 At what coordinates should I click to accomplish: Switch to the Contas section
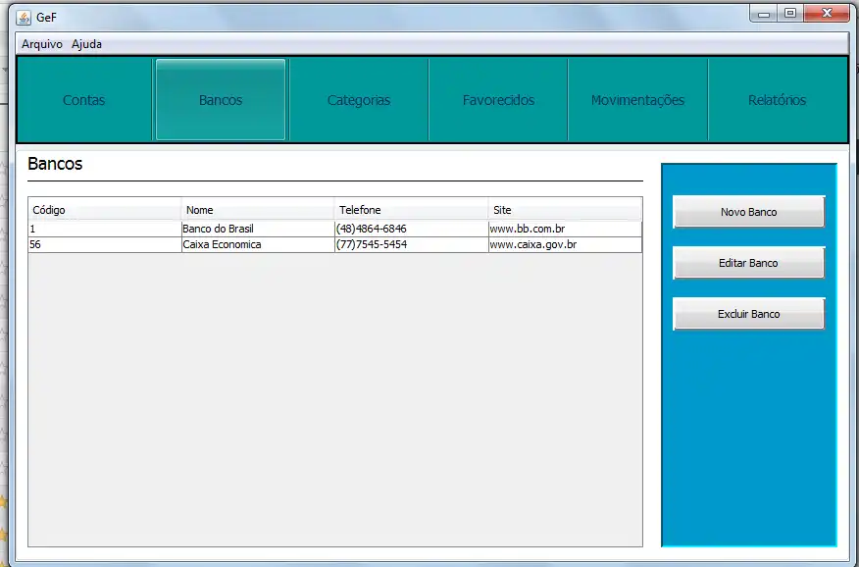pyautogui.click(x=83, y=100)
